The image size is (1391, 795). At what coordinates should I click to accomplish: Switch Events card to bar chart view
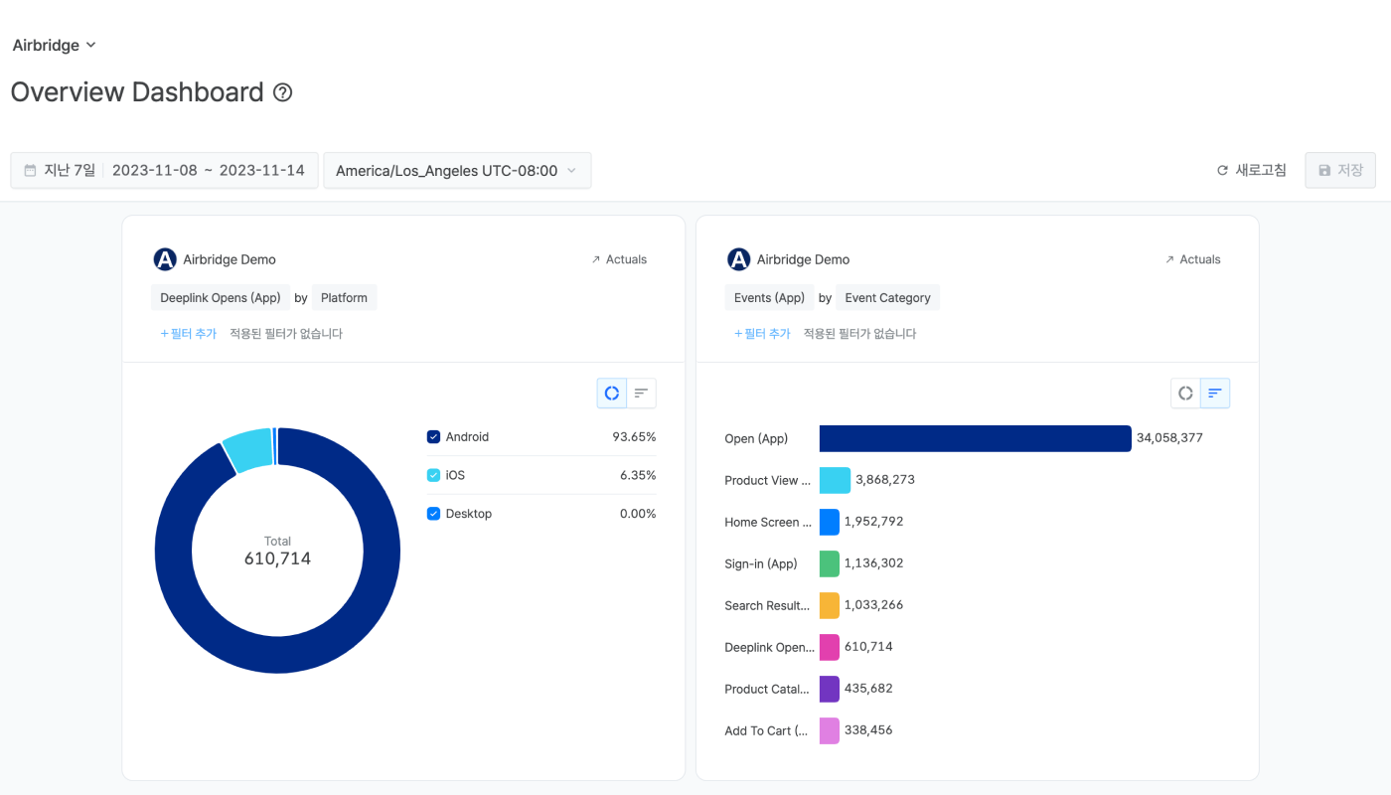tap(1215, 394)
